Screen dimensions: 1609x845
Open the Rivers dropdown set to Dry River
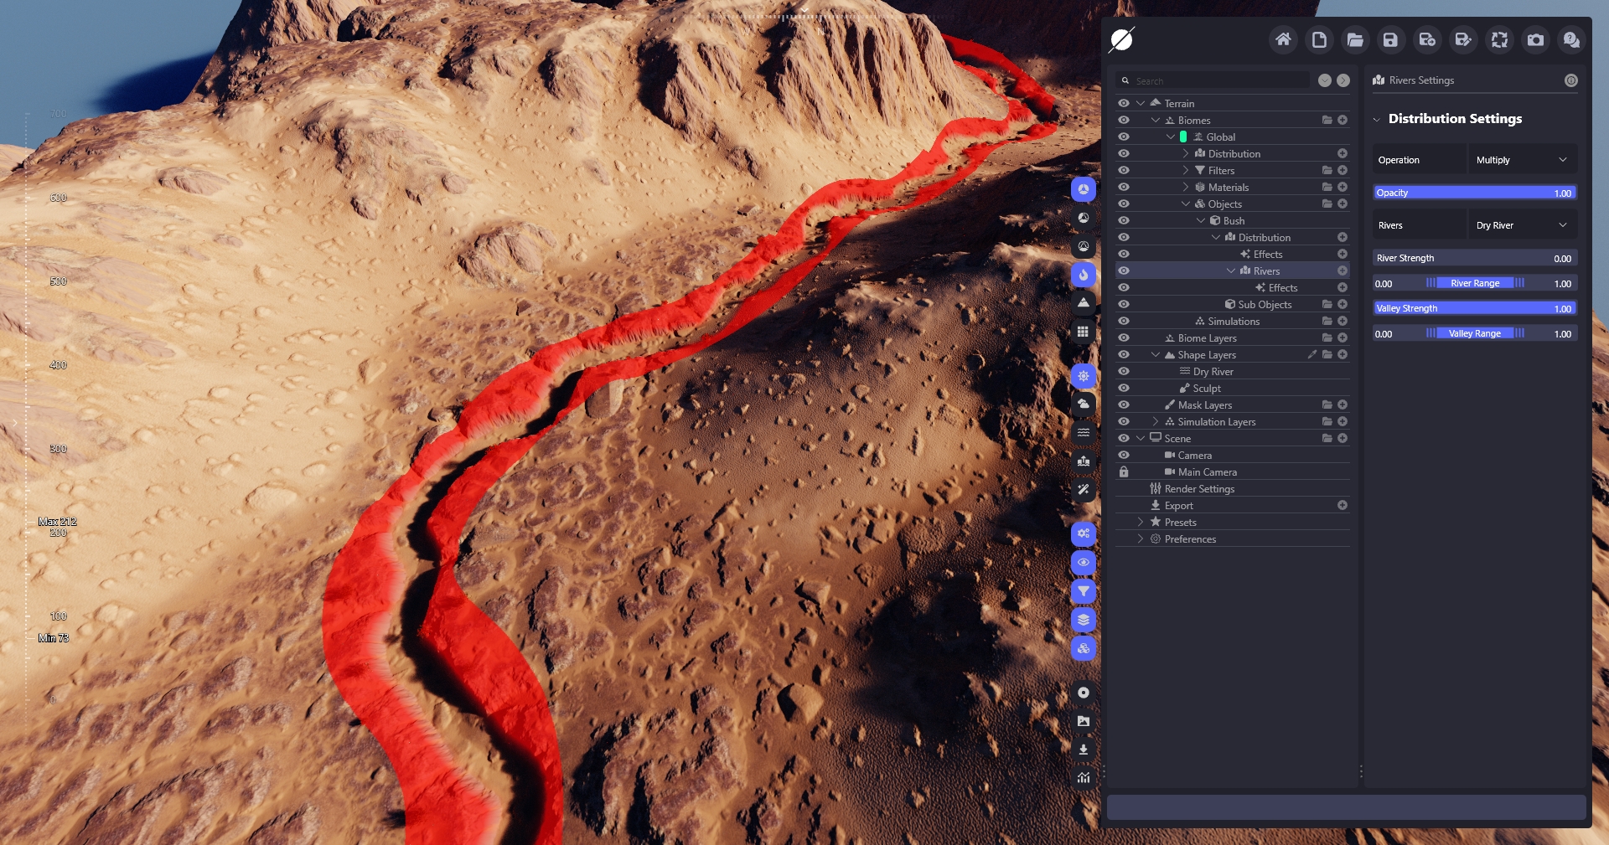pos(1522,225)
